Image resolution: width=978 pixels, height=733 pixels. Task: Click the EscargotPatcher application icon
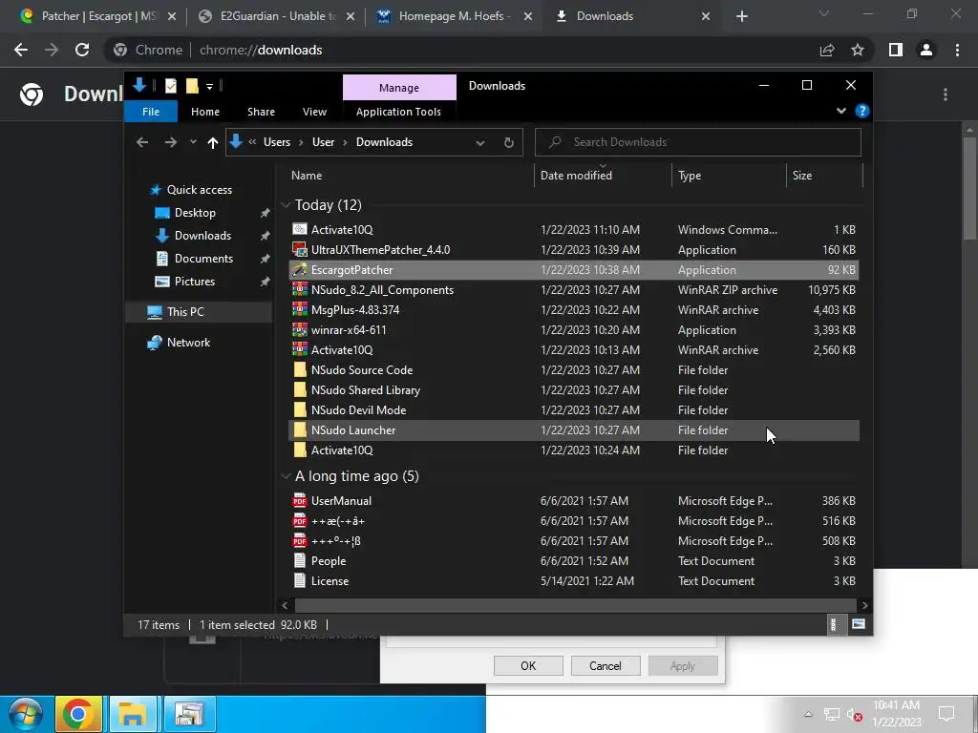300,269
